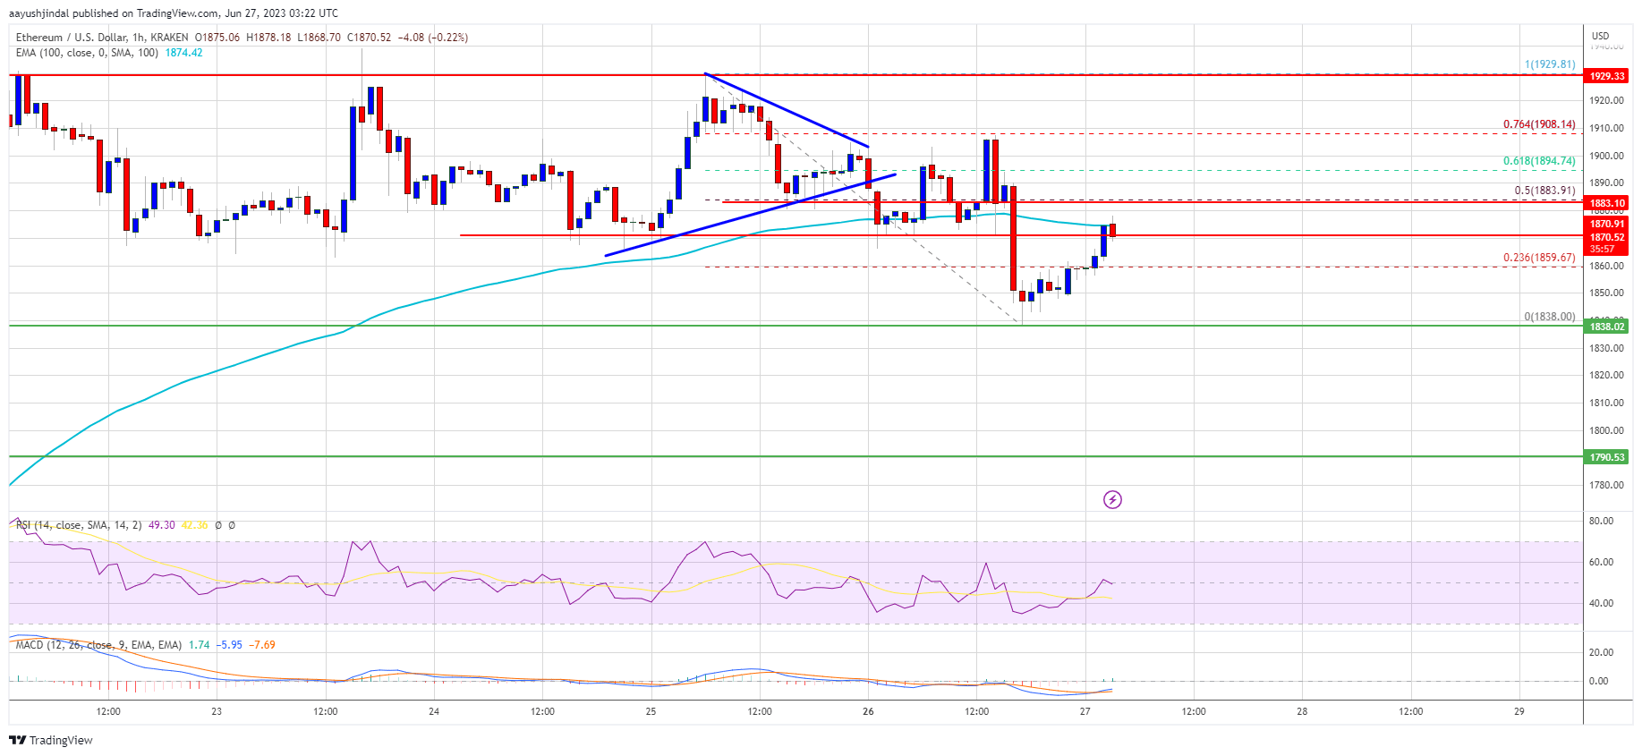Click the RSI axis 80.00 tick

pyautogui.click(x=1601, y=521)
